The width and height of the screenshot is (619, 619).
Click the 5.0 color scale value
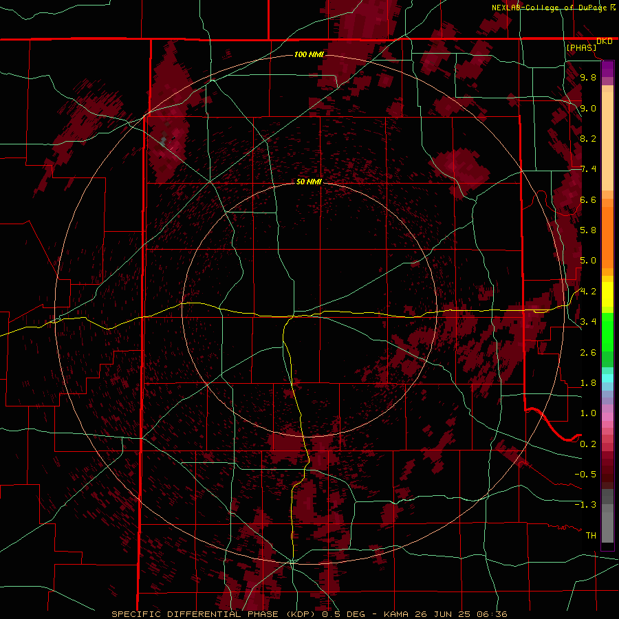tap(588, 261)
